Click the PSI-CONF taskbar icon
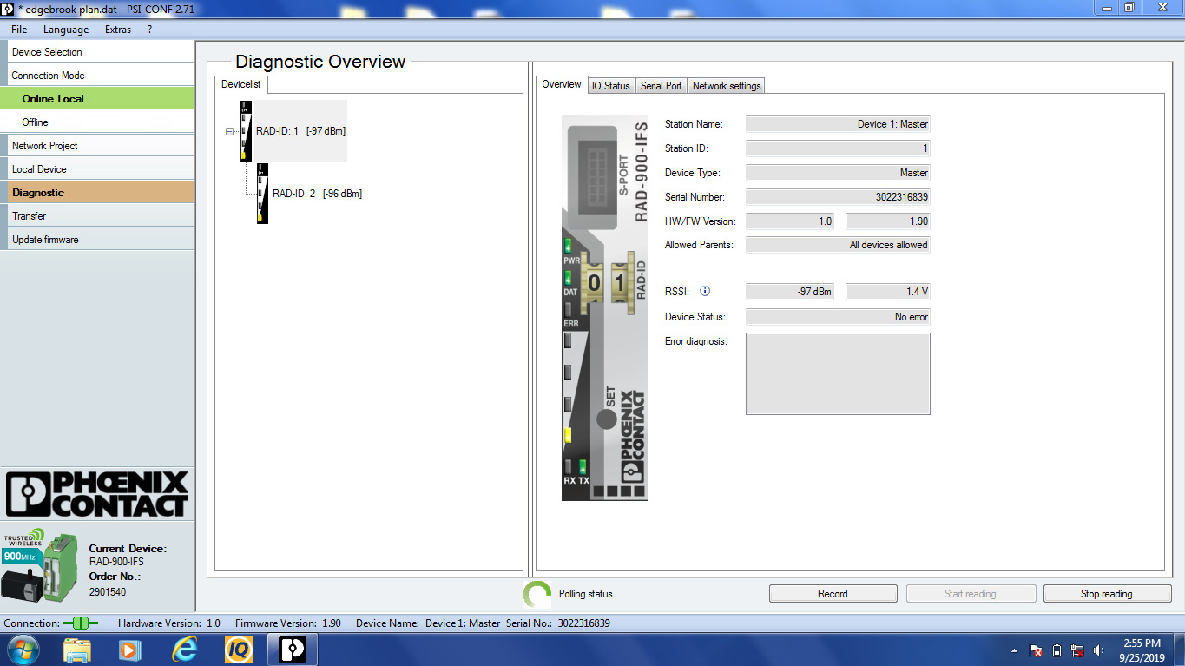Viewport: 1185px width, 666px height. point(293,650)
